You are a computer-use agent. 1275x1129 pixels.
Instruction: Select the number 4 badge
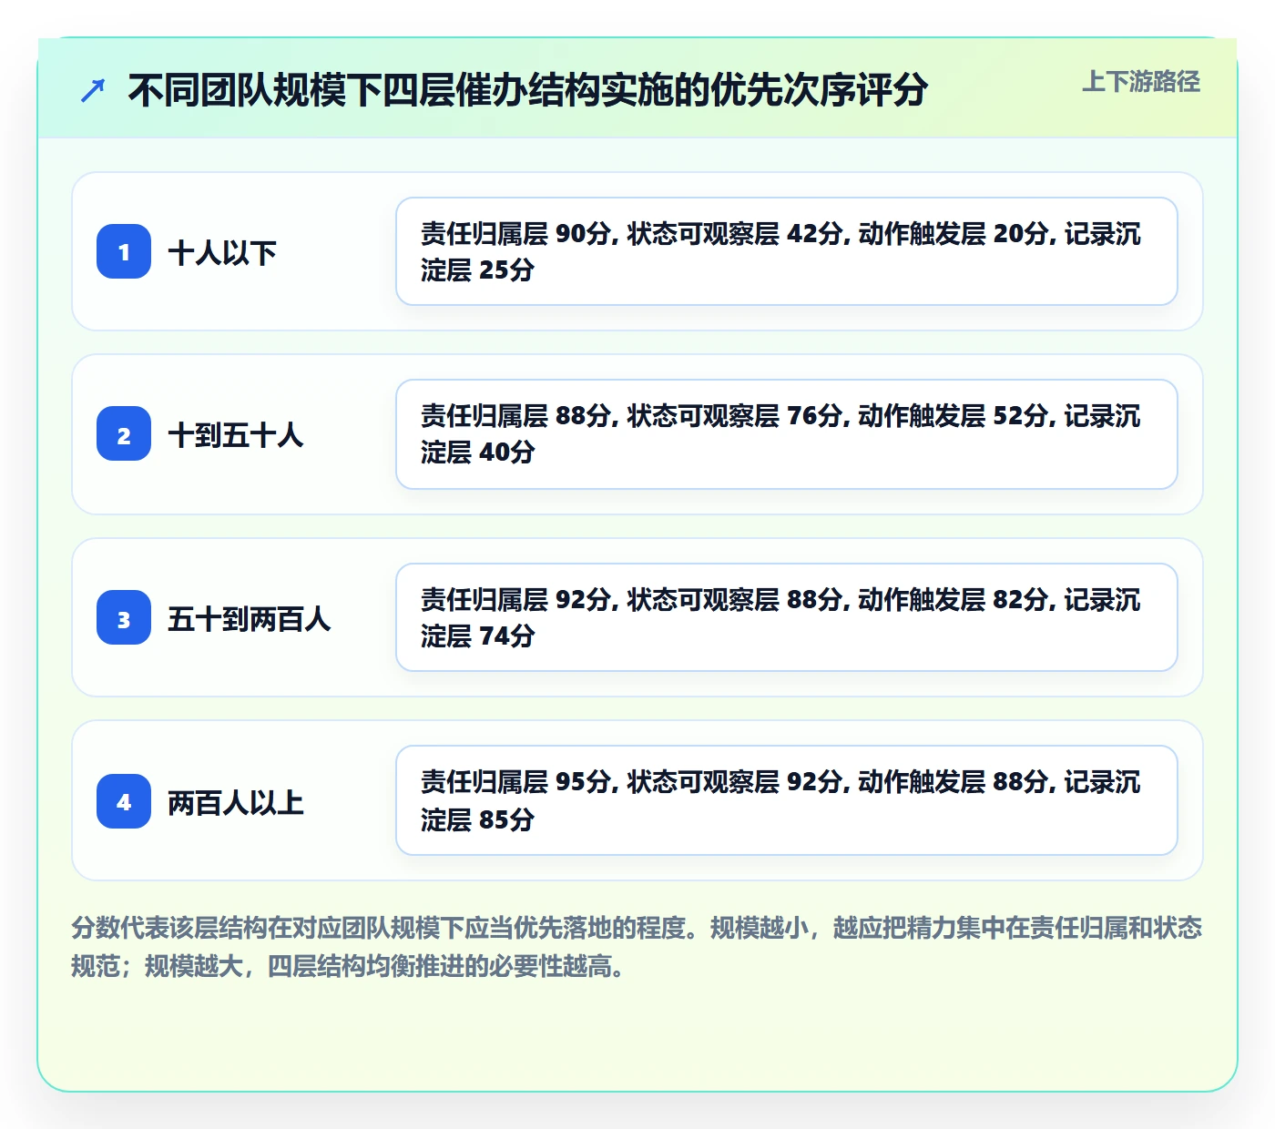pos(124,801)
